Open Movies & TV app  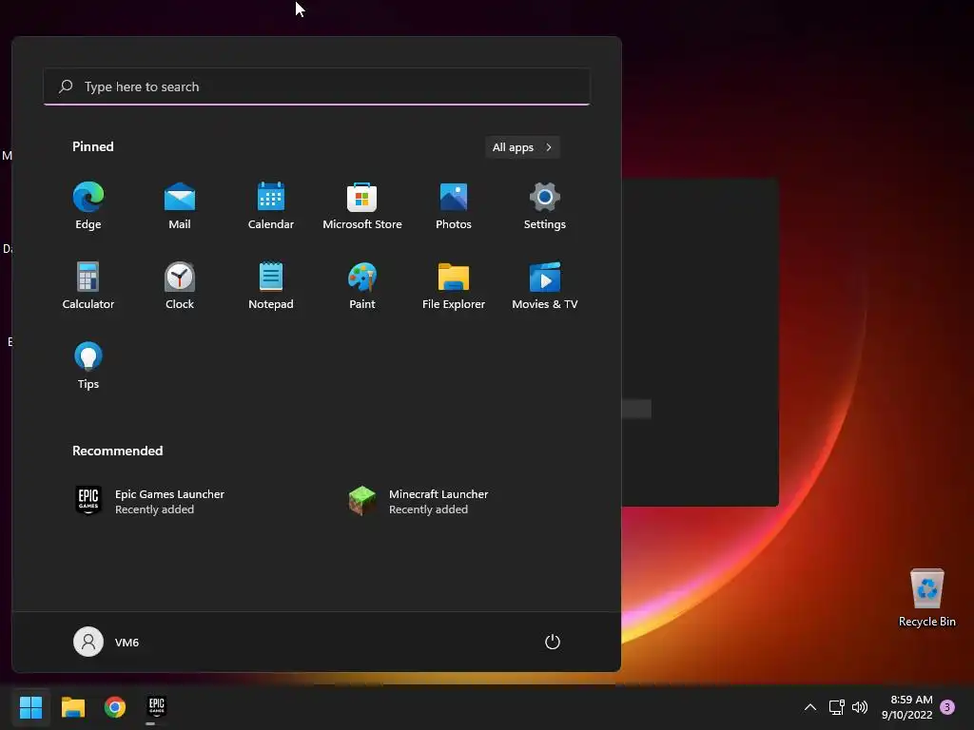545,286
